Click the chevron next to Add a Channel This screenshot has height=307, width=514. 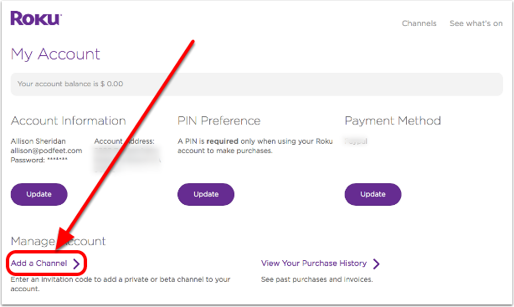(76, 264)
